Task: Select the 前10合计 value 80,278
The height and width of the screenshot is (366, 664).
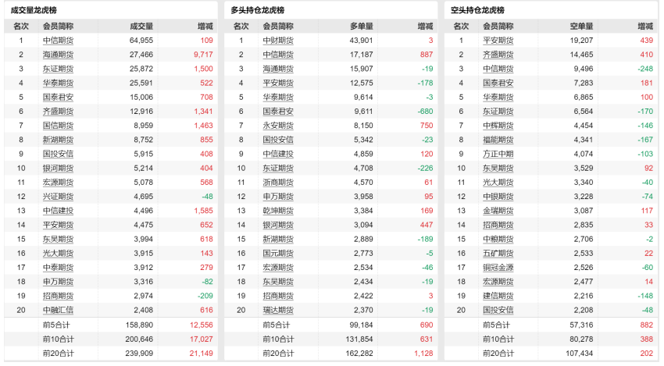Action: click(x=581, y=339)
